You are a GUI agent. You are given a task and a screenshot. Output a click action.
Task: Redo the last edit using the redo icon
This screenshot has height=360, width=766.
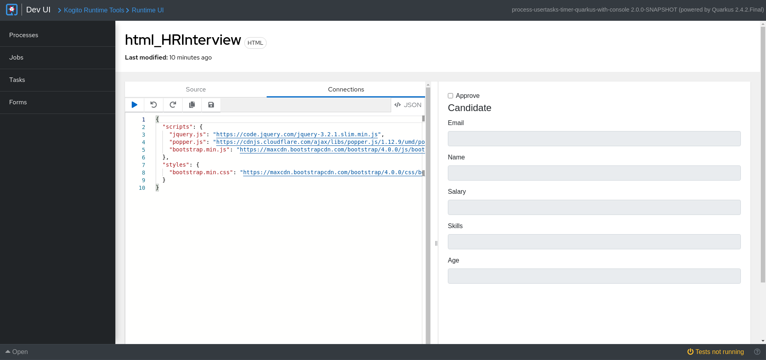tap(172, 105)
